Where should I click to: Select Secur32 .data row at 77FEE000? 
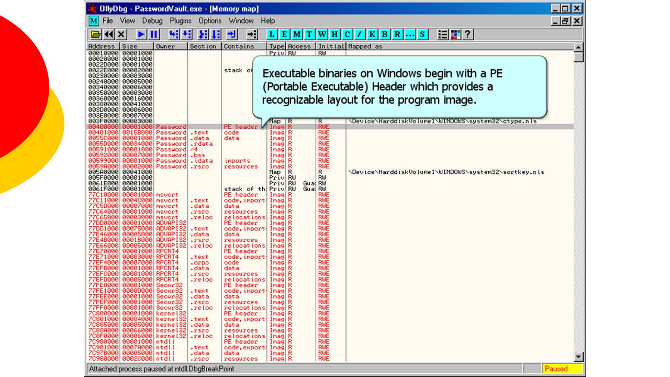coord(330,296)
